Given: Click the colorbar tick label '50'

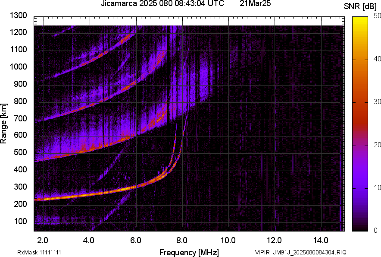Looking at the screenshot, I should pyautogui.click(x=378, y=16).
